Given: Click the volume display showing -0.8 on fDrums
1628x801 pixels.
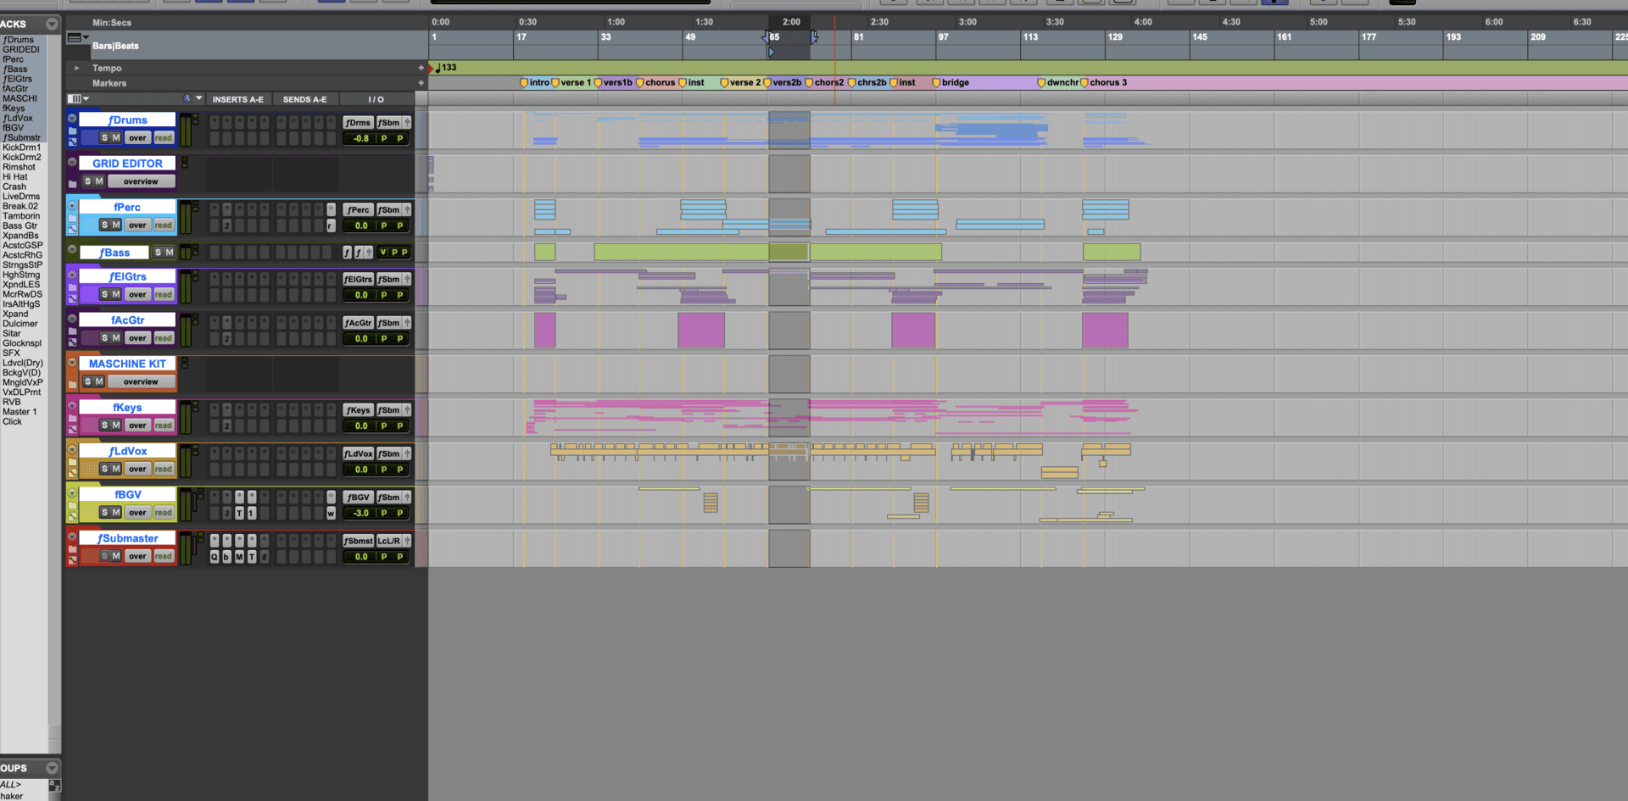Looking at the screenshot, I should pos(360,138).
